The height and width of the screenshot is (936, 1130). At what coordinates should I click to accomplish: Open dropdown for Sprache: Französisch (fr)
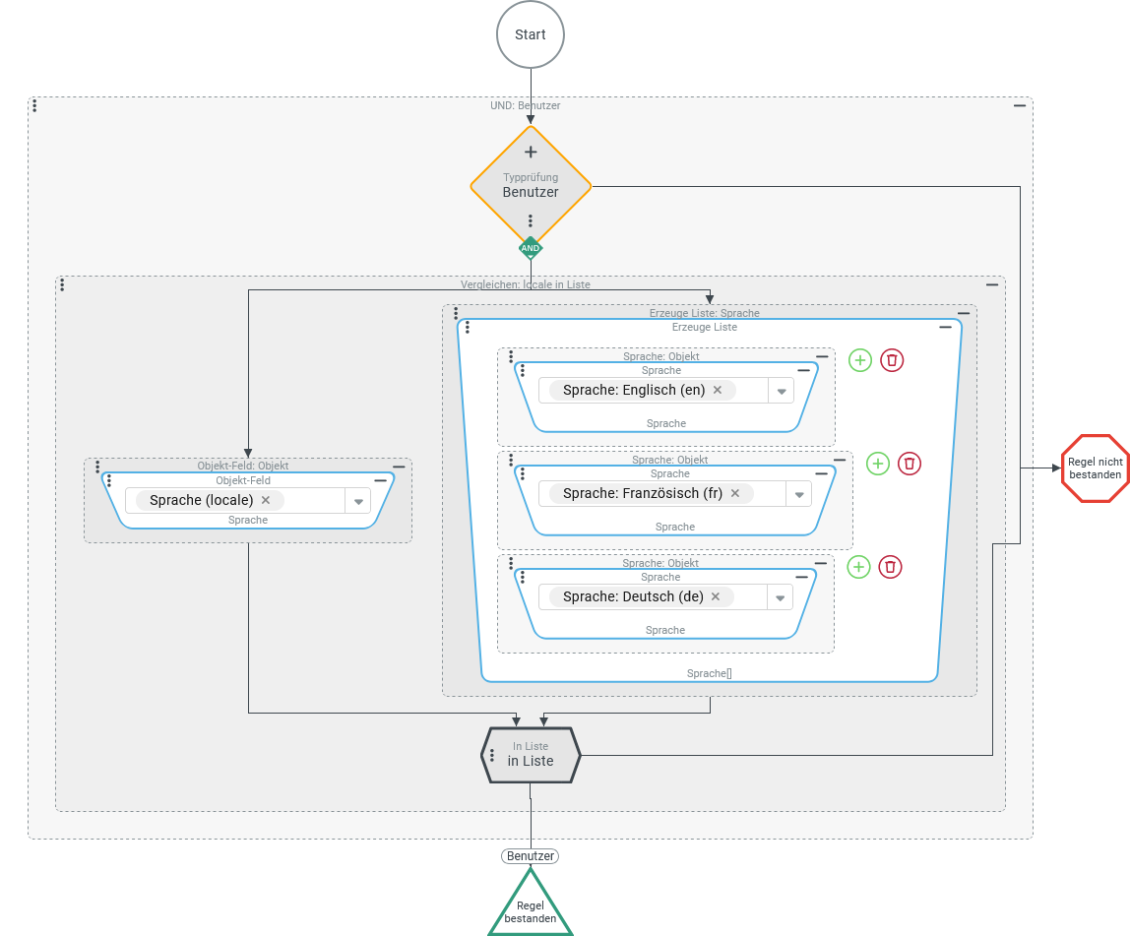pos(798,494)
